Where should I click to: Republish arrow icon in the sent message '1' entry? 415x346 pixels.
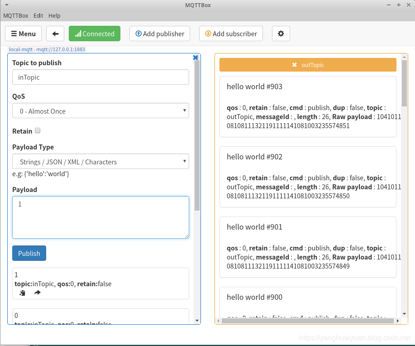(x=37, y=293)
